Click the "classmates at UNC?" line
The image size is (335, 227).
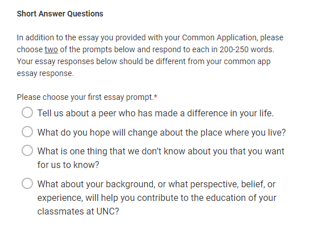[78, 212]
